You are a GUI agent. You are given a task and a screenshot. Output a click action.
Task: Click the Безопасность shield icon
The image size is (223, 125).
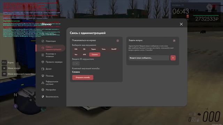pos(43,97)
